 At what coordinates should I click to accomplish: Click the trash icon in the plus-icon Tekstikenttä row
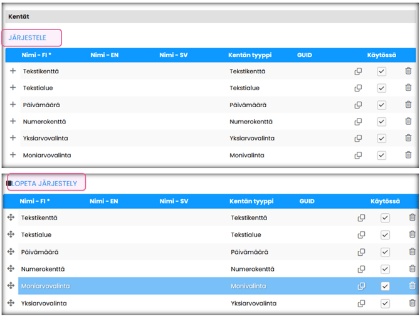coord(408,71)
